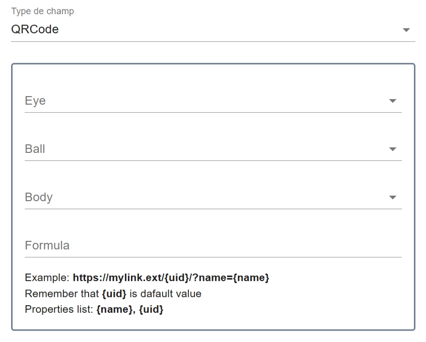This screenshot has width=426, height=342.
Task: Focus the Formula input field
Action: coord(213,245)
